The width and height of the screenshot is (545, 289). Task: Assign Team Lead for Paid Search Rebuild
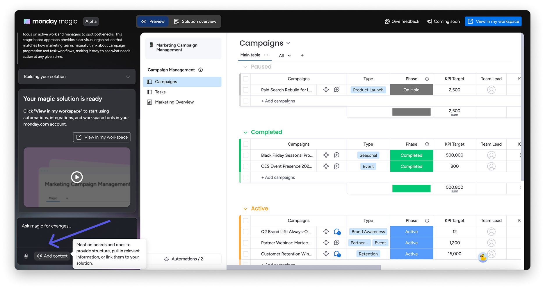pos(491,90)
